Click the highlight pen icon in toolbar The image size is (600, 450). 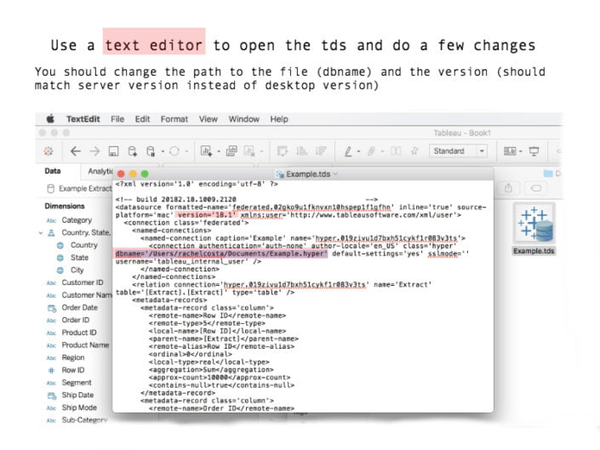(x=348, y=151)
